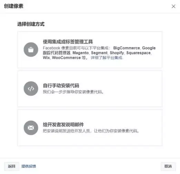Viewport: 180px width, 174px height.
Task: Click the 选择创建方式 heading
Action: [31, 24]
